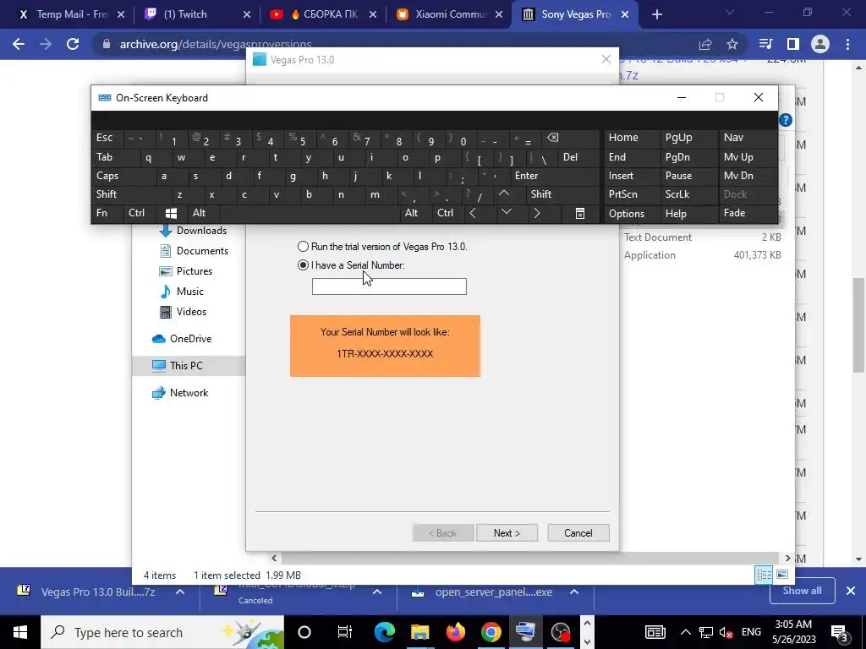Click left arrow key on On-Screen Keyboard
The image size is (866, 649).
coord(473,213)
